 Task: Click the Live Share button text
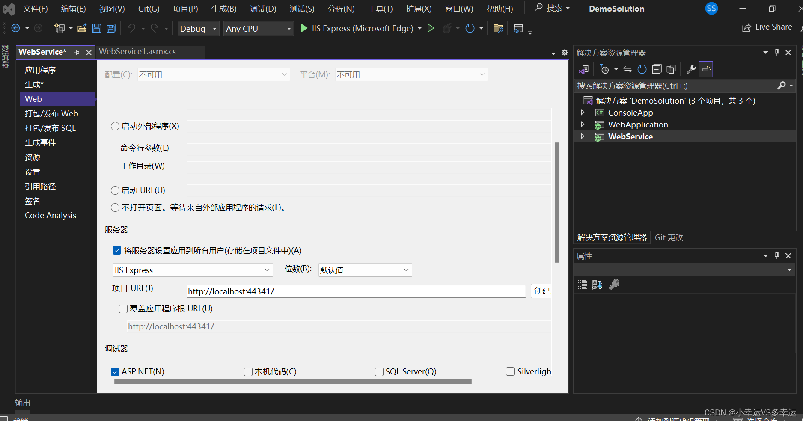point(774,27)
